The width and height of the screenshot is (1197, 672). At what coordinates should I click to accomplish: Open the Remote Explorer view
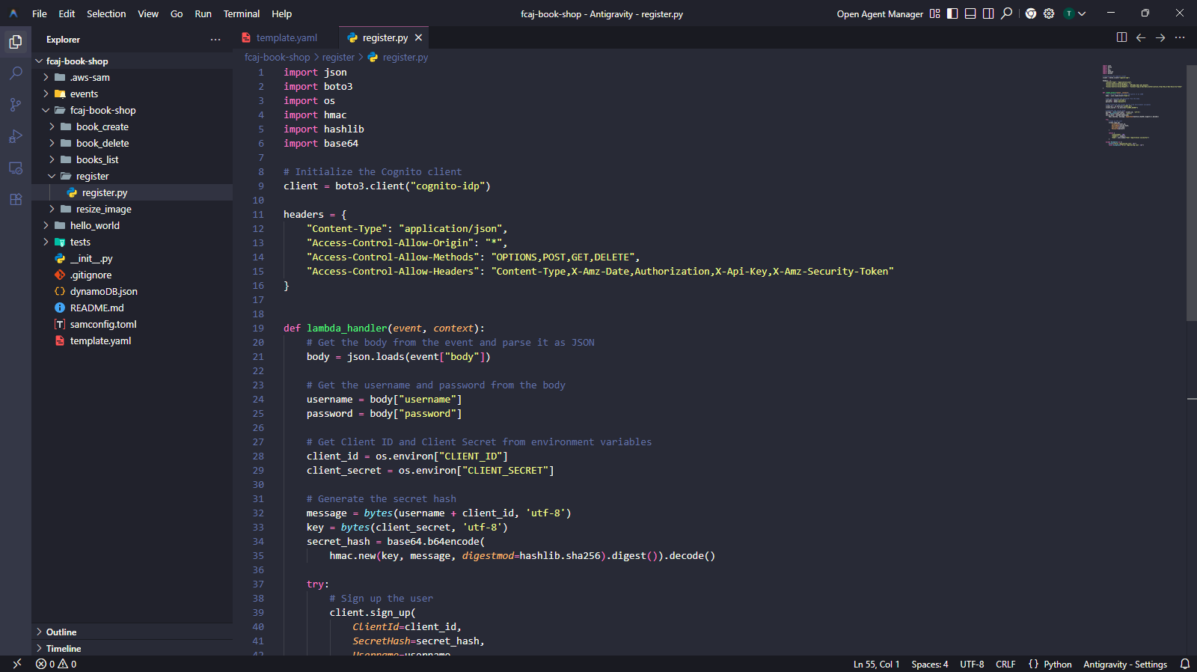16,168
